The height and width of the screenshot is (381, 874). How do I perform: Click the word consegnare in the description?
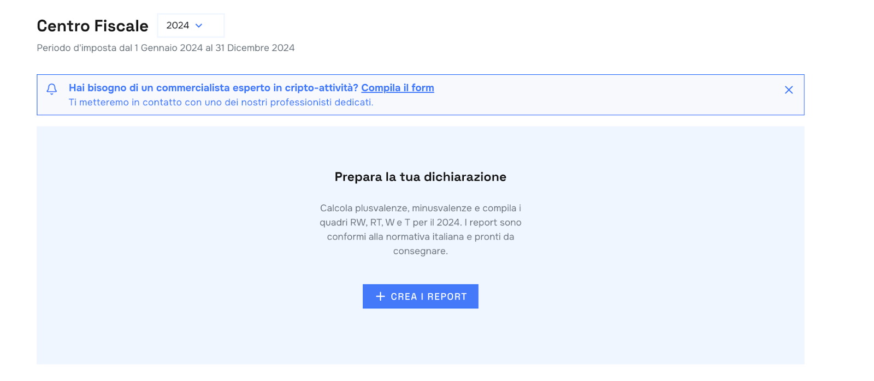(420, 251)
